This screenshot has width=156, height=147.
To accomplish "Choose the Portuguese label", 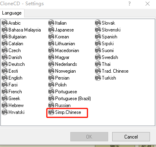I will (x=66, y=92).
